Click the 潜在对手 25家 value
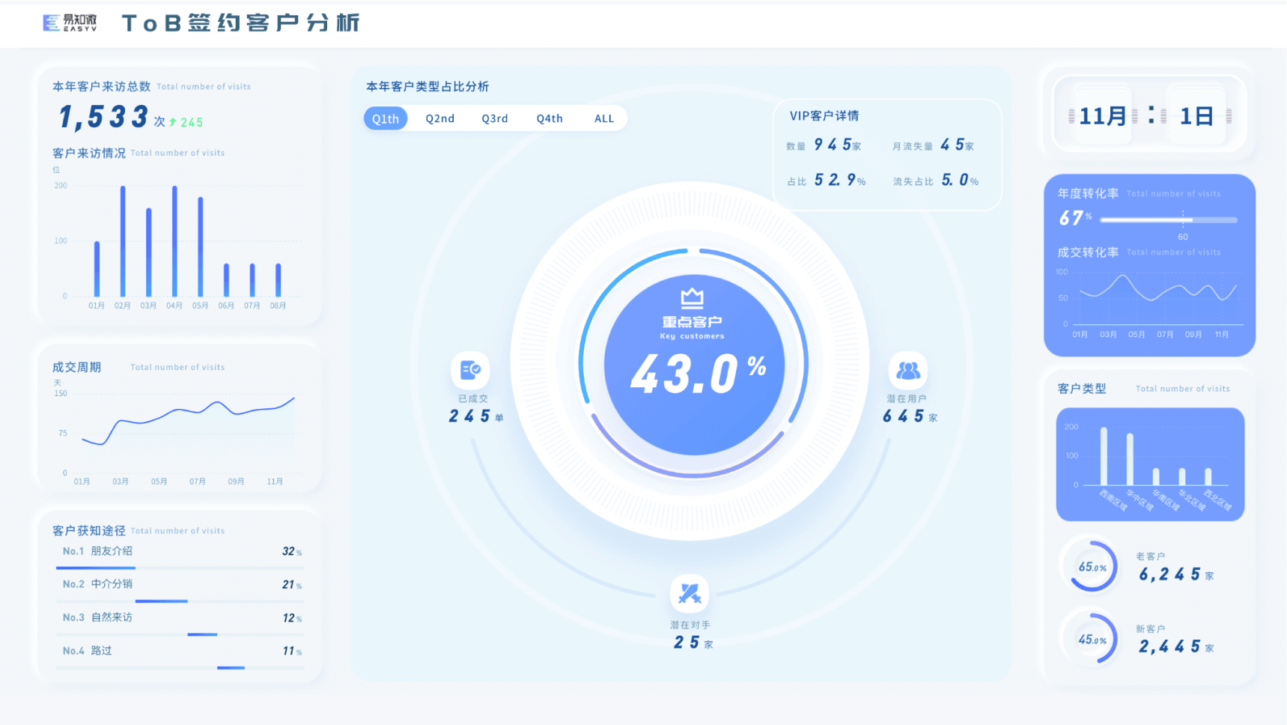The height and width of the screenshot is (725, 1287). point(693,643)
